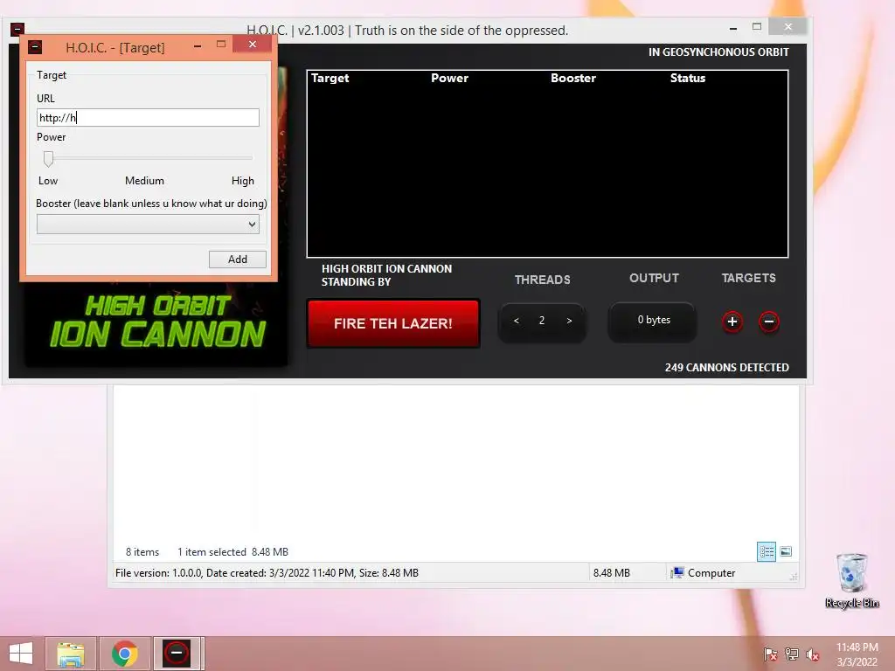Open Google Chrome from the taskbar
Screen dimensions: 895x671
(124, 654)
